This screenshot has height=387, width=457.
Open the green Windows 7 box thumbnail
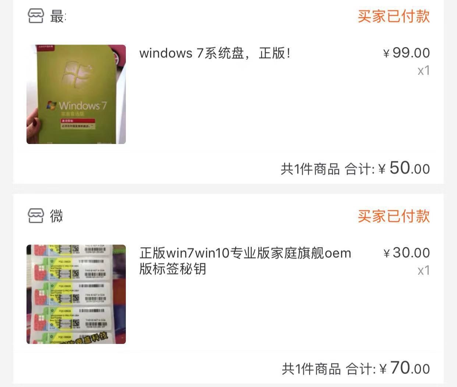pyautogui.click(x=76, y=94)
